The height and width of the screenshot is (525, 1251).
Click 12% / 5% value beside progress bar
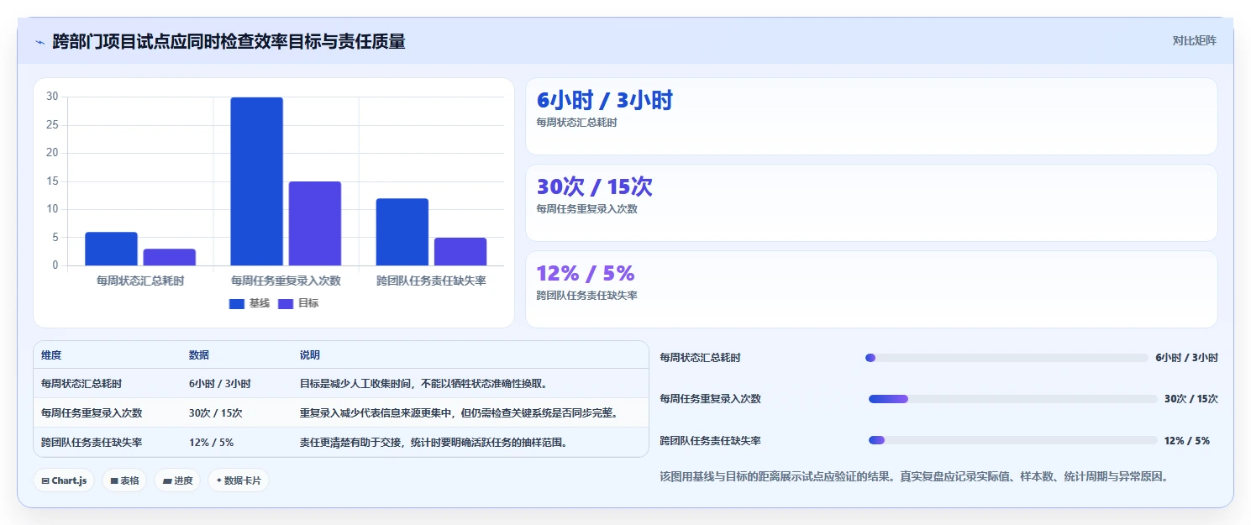pos(1187,440)
